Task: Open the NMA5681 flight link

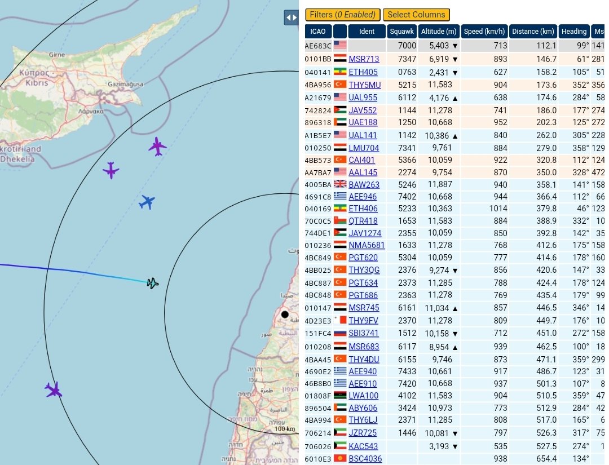Action: pos(367,245)
